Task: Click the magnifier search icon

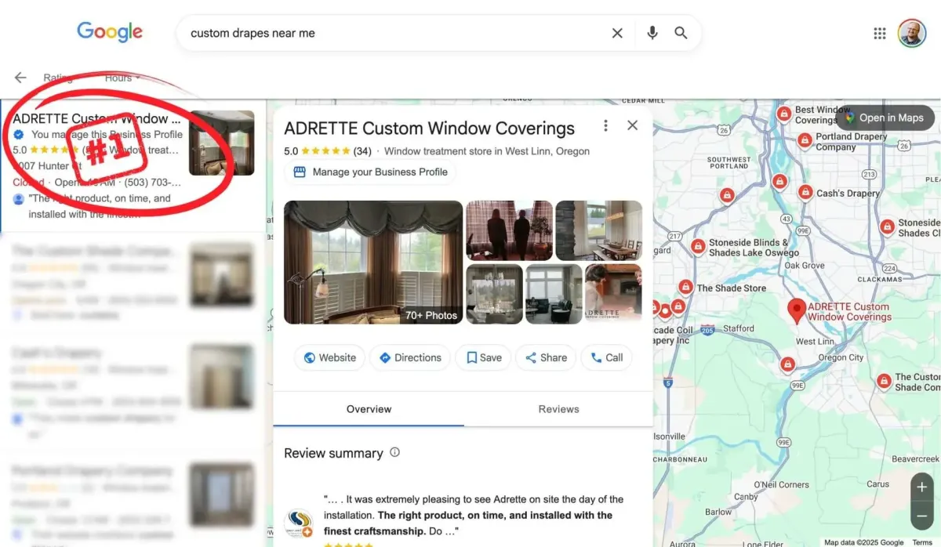Action: tap(681, 33)
